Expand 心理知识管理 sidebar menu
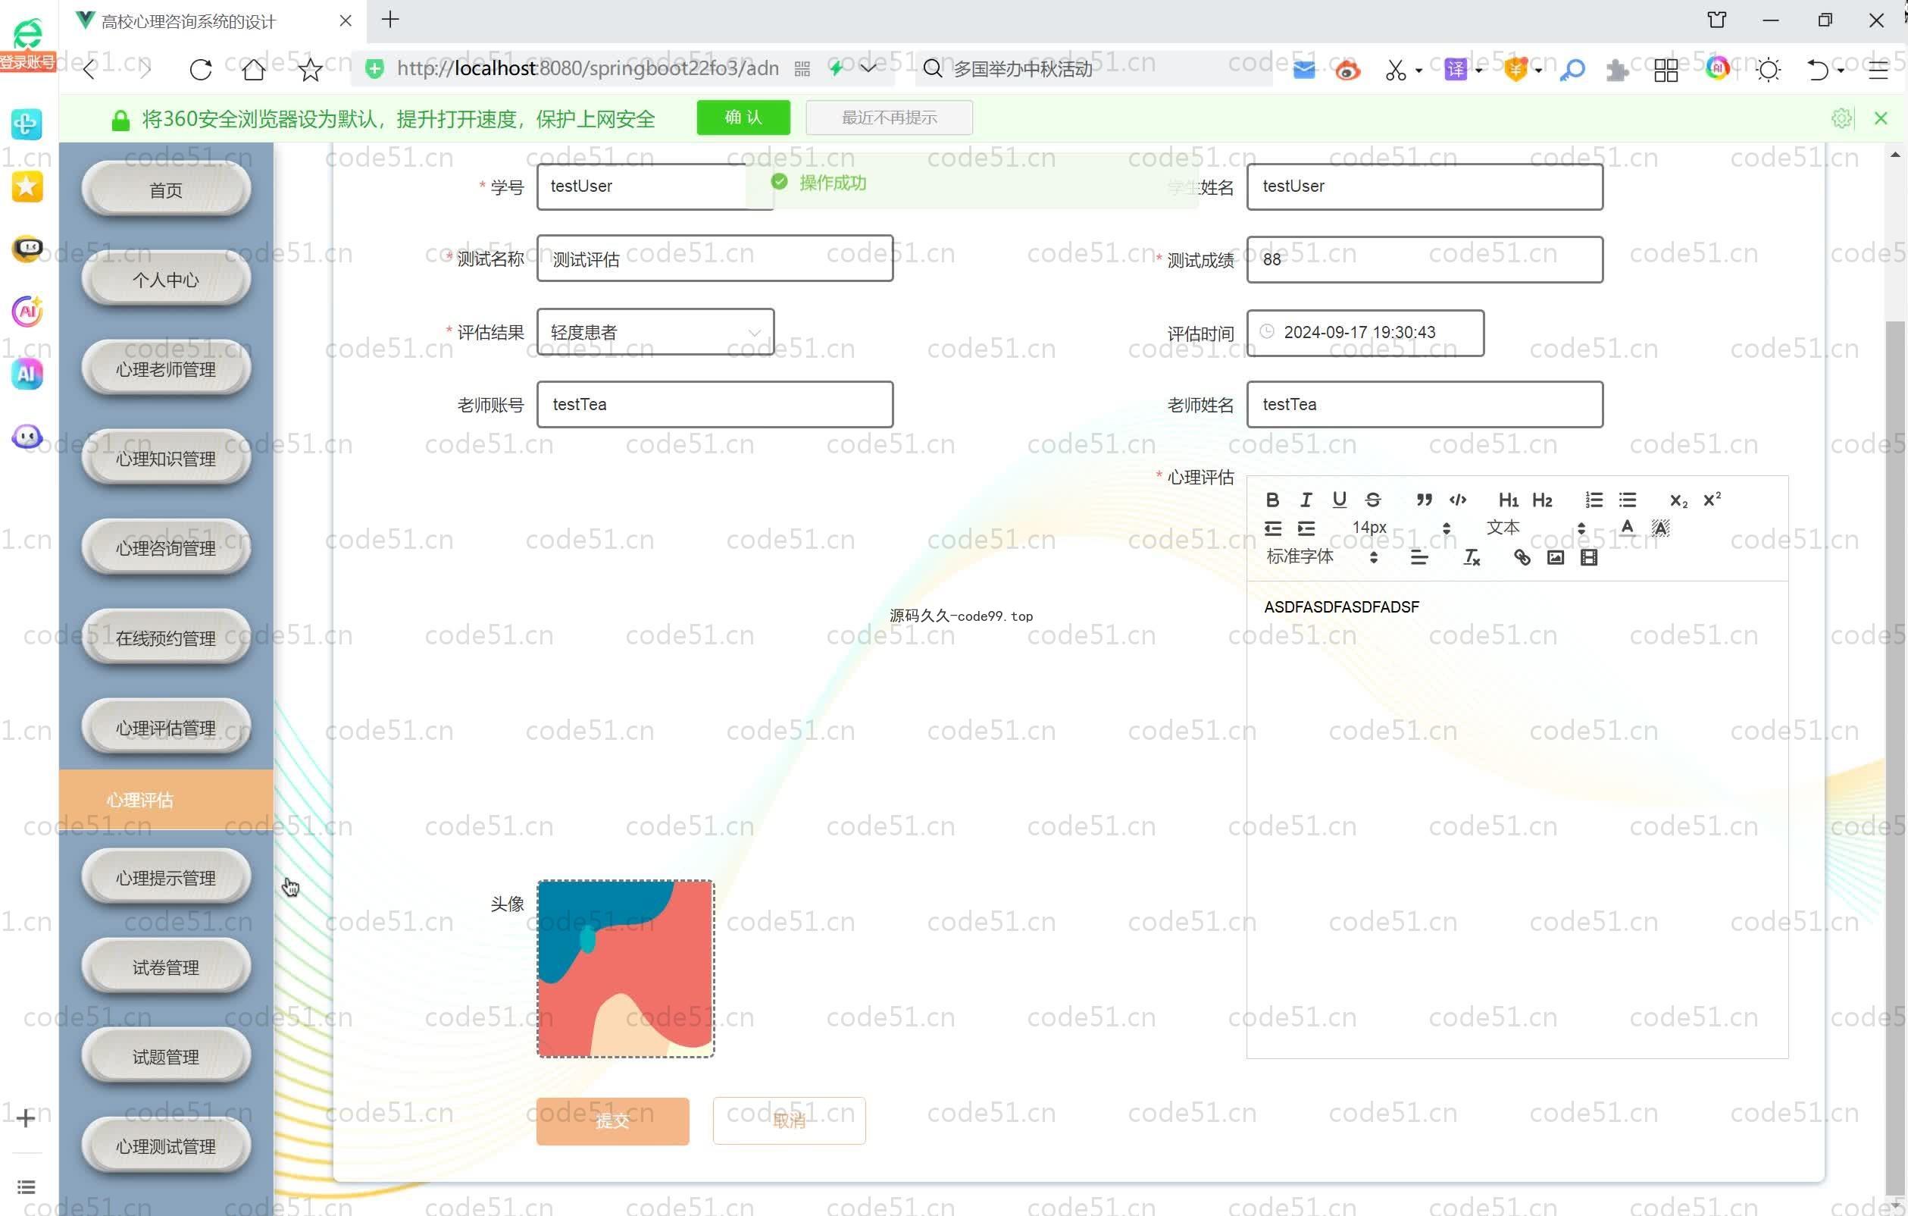The height and width of the screenshot is (1216, 1908). click(x=166, y=458)
